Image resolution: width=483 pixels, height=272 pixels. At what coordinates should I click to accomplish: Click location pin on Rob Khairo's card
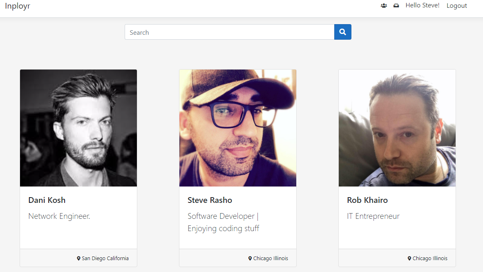coord(409,259)
